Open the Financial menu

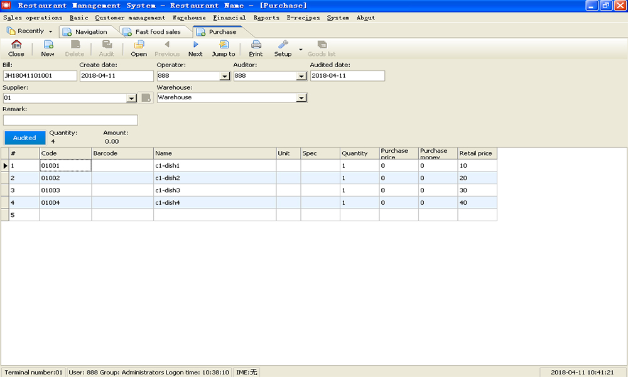(x=229, y=18)
